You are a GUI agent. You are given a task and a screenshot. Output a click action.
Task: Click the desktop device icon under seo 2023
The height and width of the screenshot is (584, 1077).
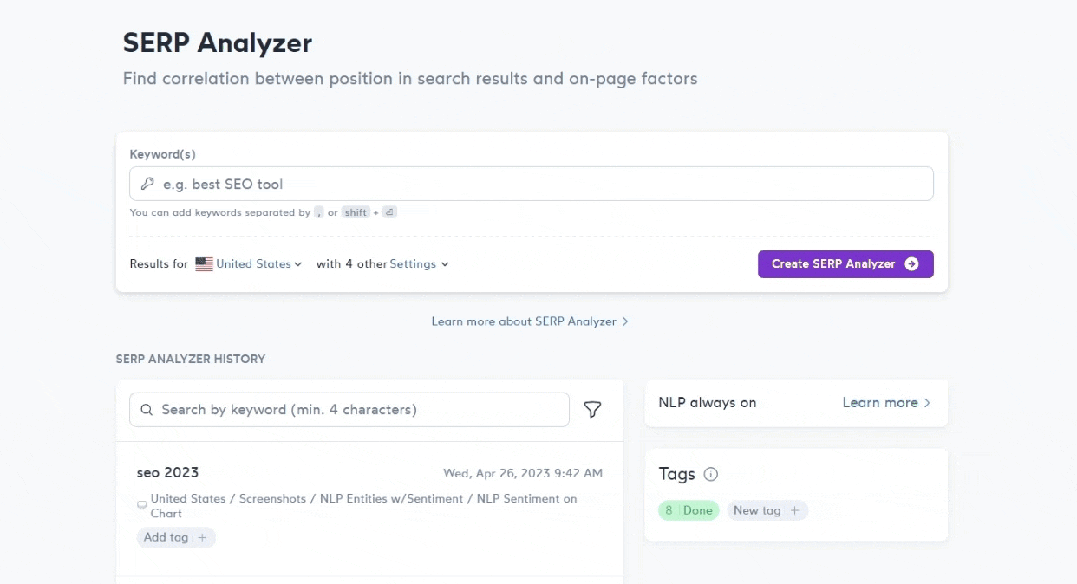click(x=142, y=505)
